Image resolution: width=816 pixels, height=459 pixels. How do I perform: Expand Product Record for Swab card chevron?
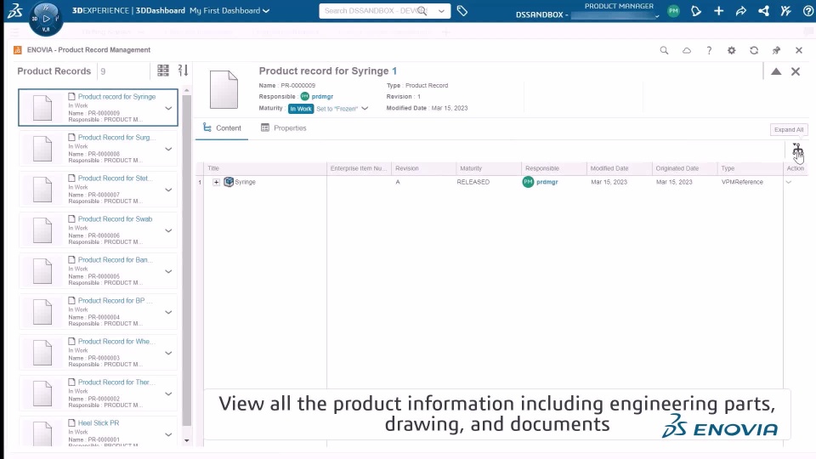click(x=168, y=230)
